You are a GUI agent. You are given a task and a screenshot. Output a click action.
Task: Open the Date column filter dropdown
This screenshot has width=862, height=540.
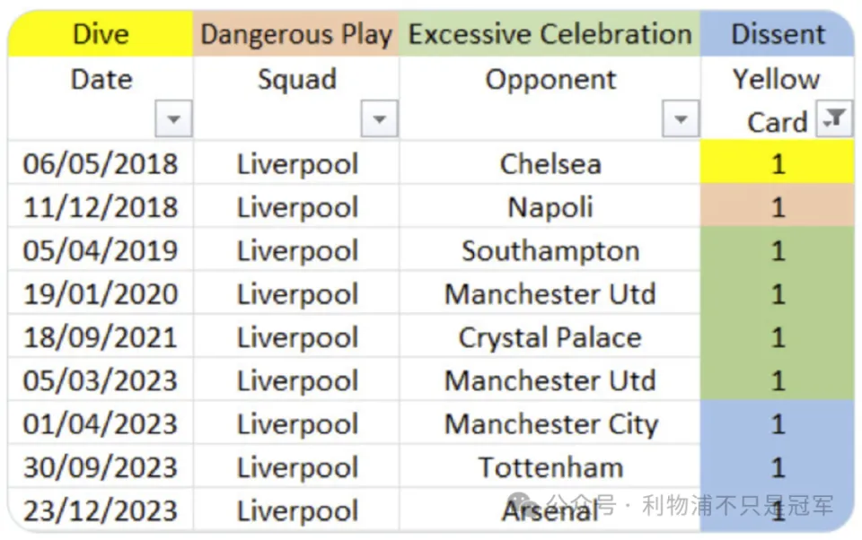pos(173,118)
